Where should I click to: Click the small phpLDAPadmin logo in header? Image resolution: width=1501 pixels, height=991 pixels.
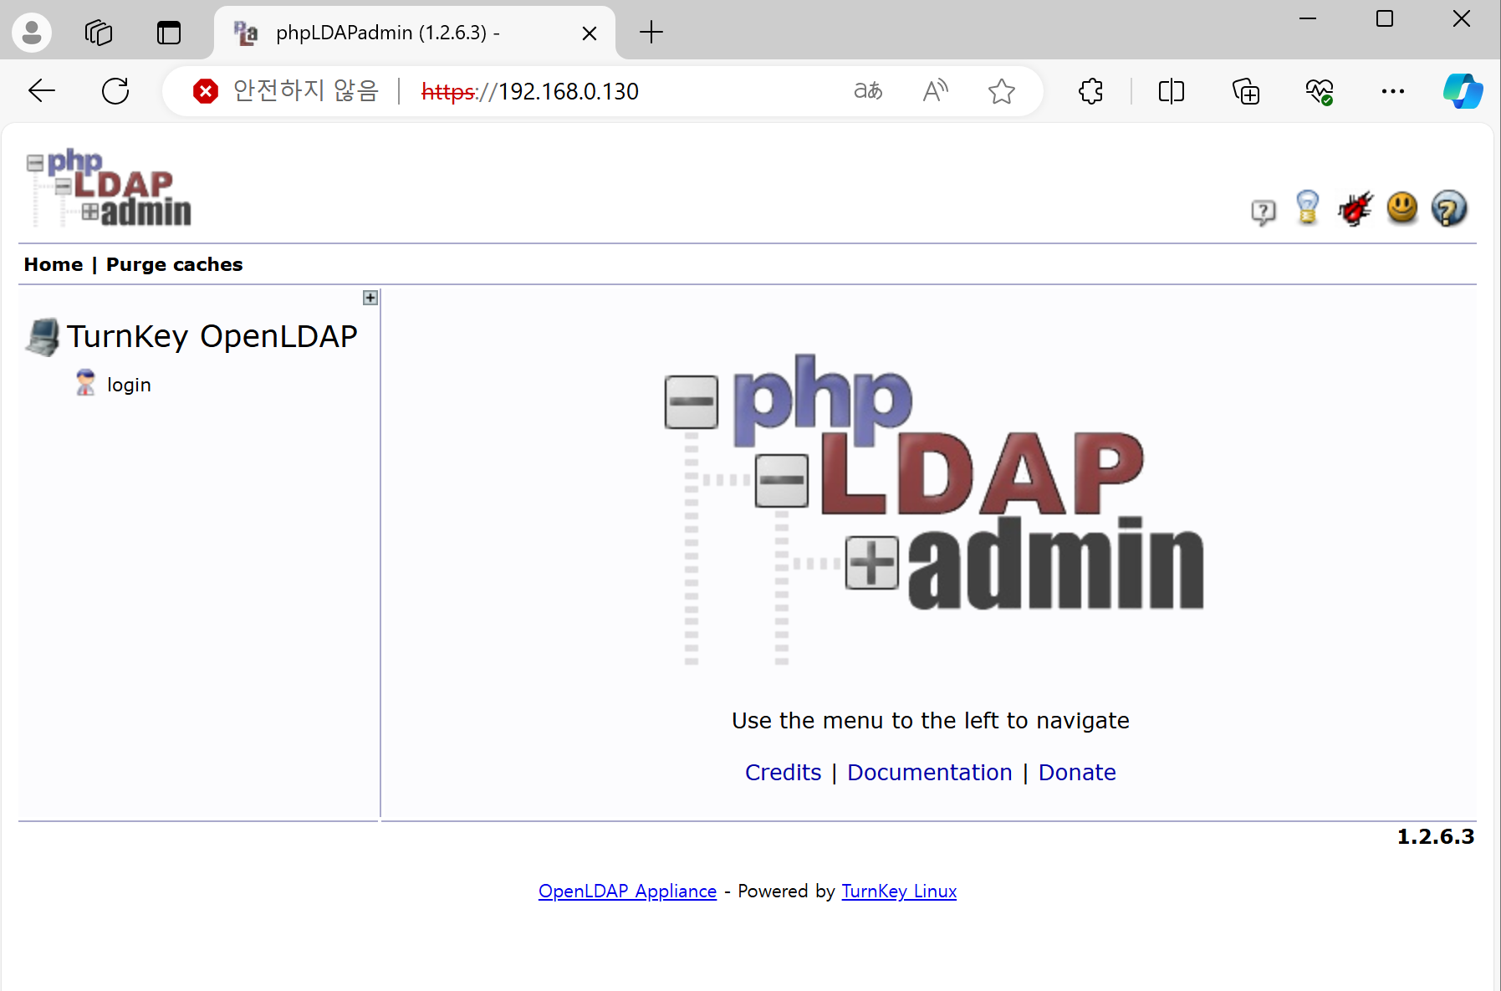coord(109,188)
